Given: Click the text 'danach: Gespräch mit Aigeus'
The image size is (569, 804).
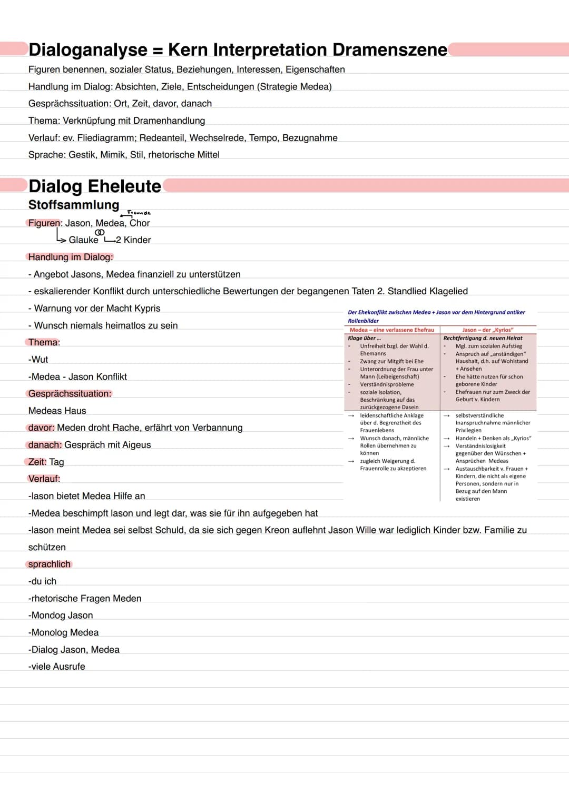Looking at the screenshot, I should [x=90, y=445].
